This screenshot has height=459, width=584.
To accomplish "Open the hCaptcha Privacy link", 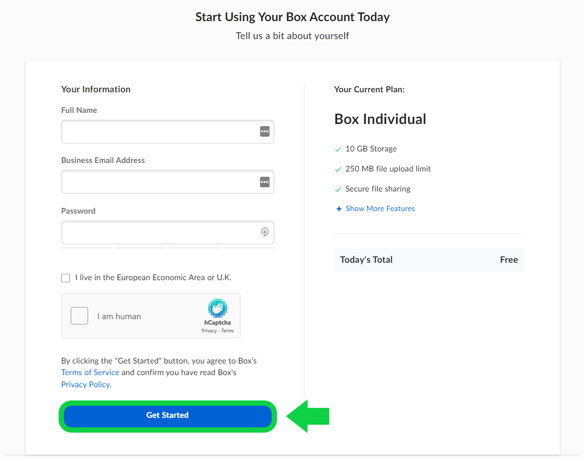I will pyautogui.click(x=209, y=331).
